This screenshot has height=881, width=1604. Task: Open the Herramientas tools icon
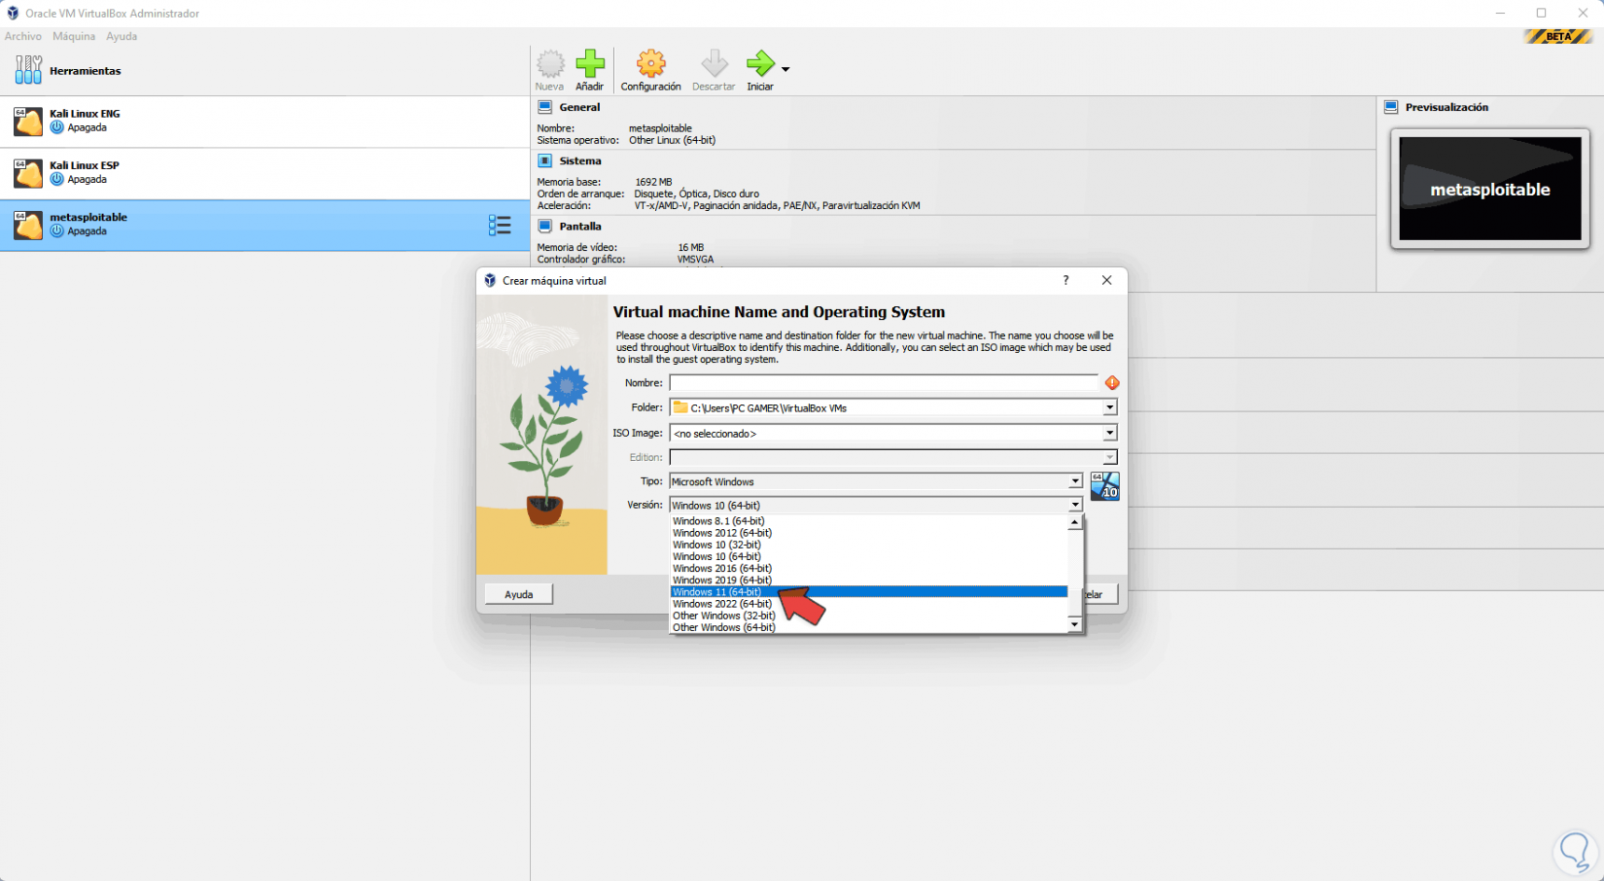click(28, 70)
